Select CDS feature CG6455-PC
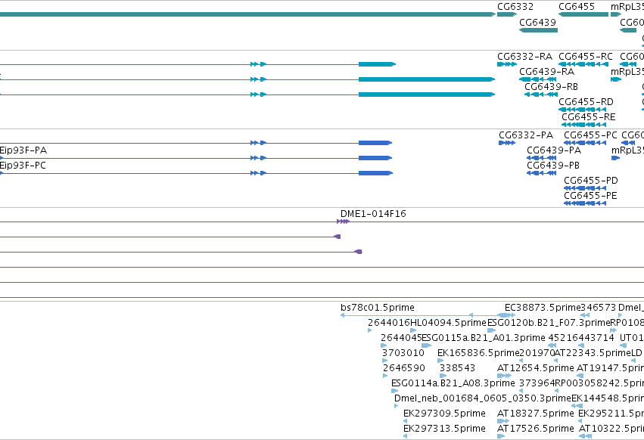 (590, 135)
